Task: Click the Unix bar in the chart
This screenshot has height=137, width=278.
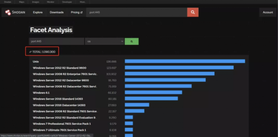Action: pyautogui.click(x=185, y=61)
